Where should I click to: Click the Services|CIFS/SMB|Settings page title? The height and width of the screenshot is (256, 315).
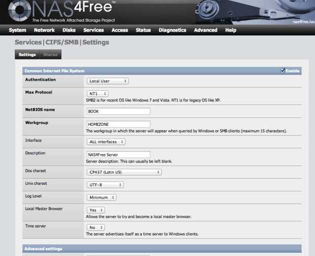[62, 42]
